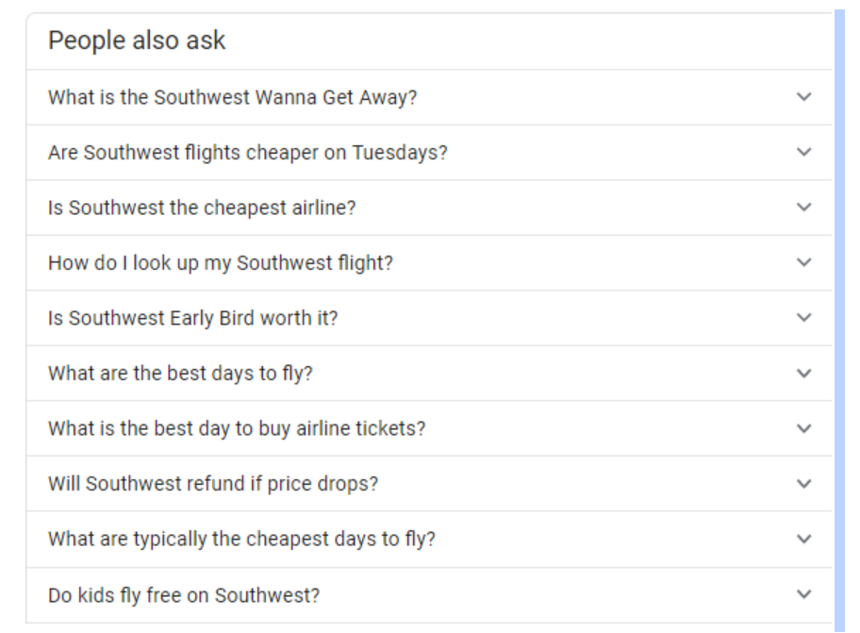Expand chevron for typically cheapest days to fly
Viewport: 860px width, 633px height.
[803, 540]
